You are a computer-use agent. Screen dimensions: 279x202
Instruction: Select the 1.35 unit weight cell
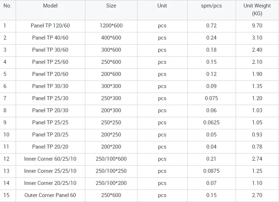click(257, 86)
